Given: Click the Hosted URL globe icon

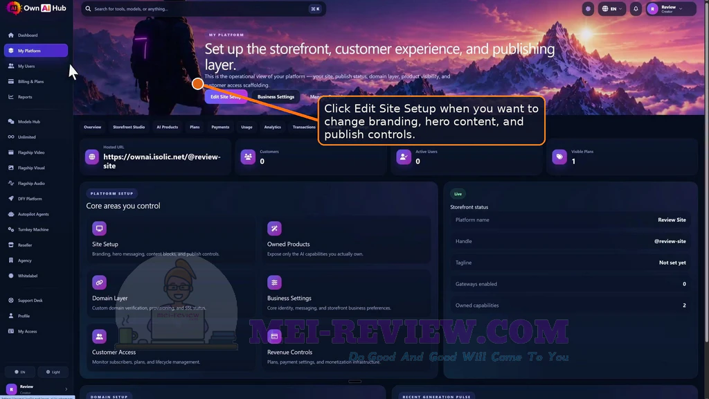Looking at the screenshot, I should click(92, 157).
